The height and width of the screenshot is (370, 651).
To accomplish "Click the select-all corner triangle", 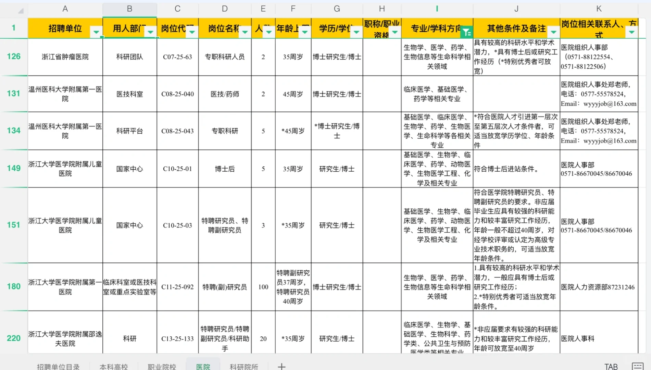I will pyautogui.click(x=21, y=11).
